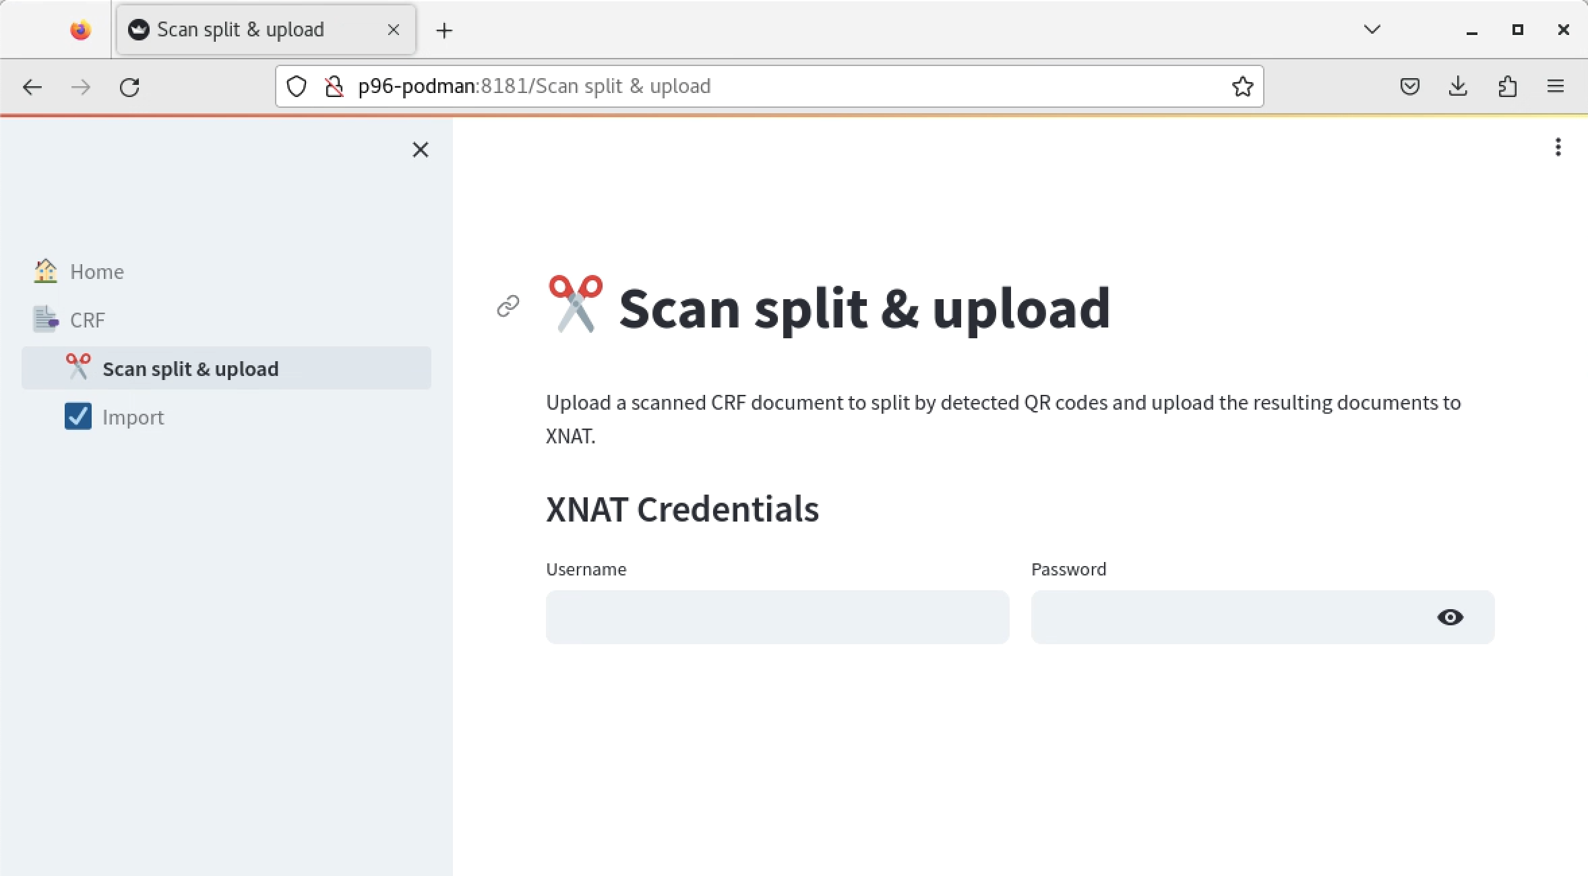Open the extensions puzzle-piece menu

click(x=1508, y=86)
